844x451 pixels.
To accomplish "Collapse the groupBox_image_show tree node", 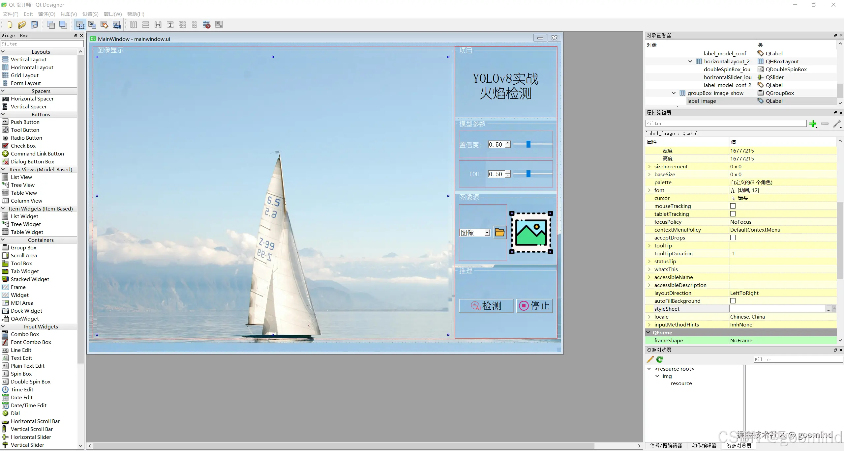I will tap(674, 93).
